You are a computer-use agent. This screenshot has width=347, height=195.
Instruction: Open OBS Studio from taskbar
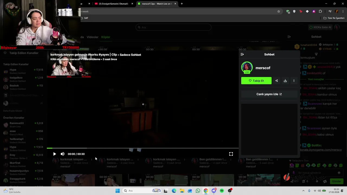pos(230,191)
